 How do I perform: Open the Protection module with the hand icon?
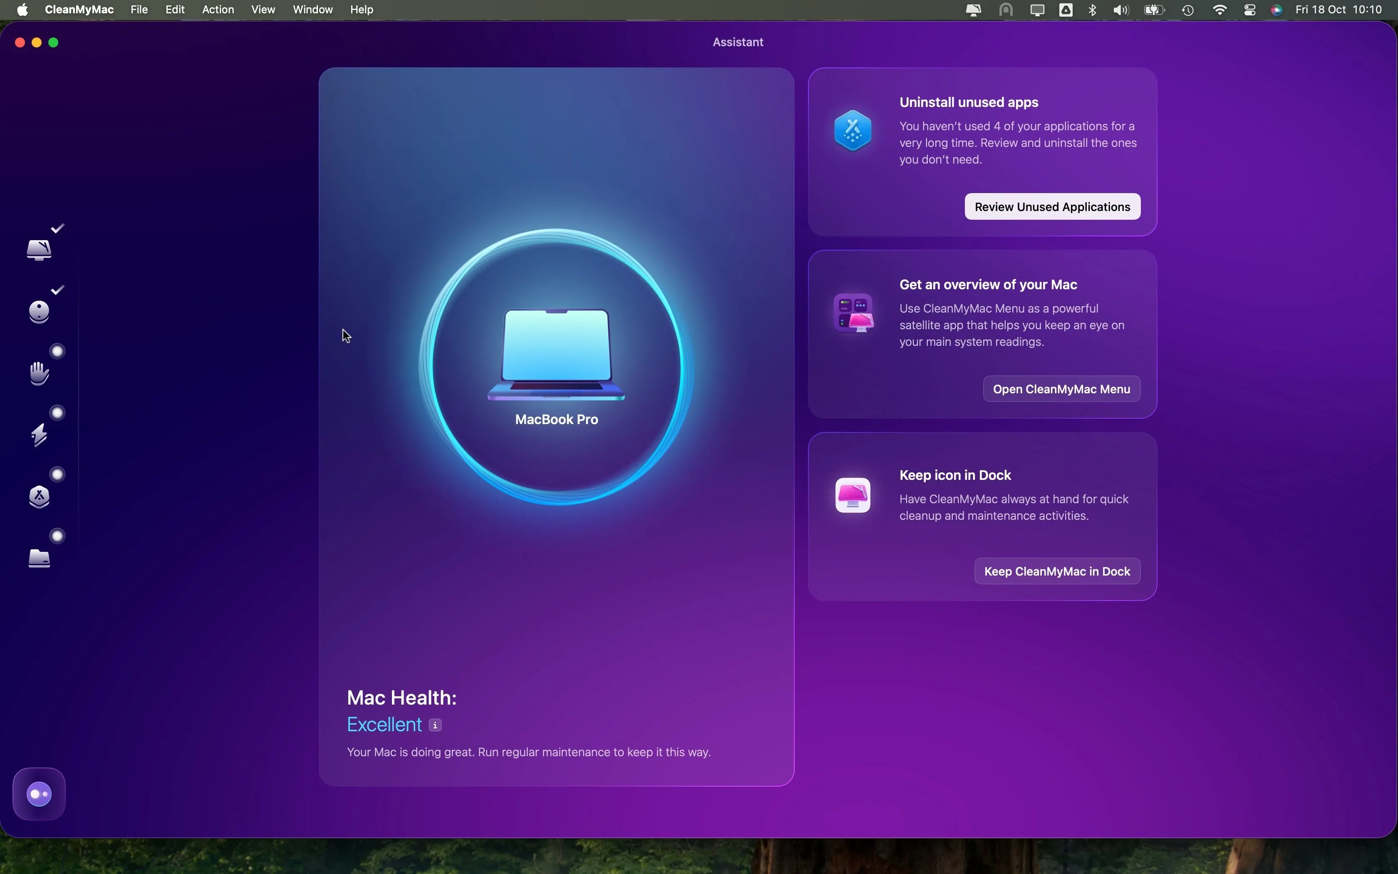click(39, 373)
